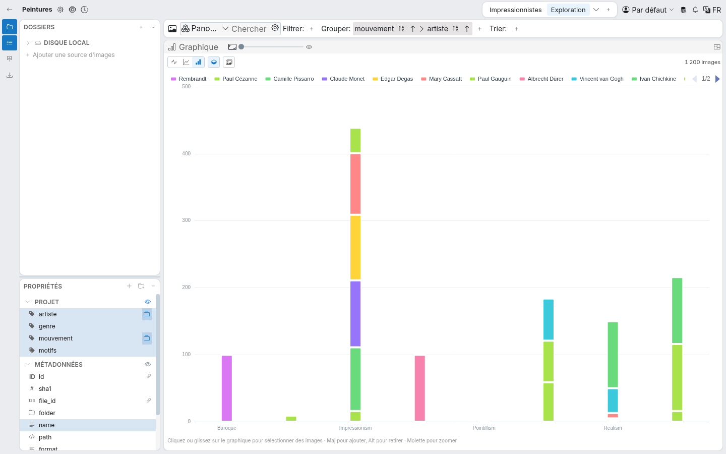The image size is (726, 454).
Task: Click the image icon left of Pano selector
Action: (172, 29)
